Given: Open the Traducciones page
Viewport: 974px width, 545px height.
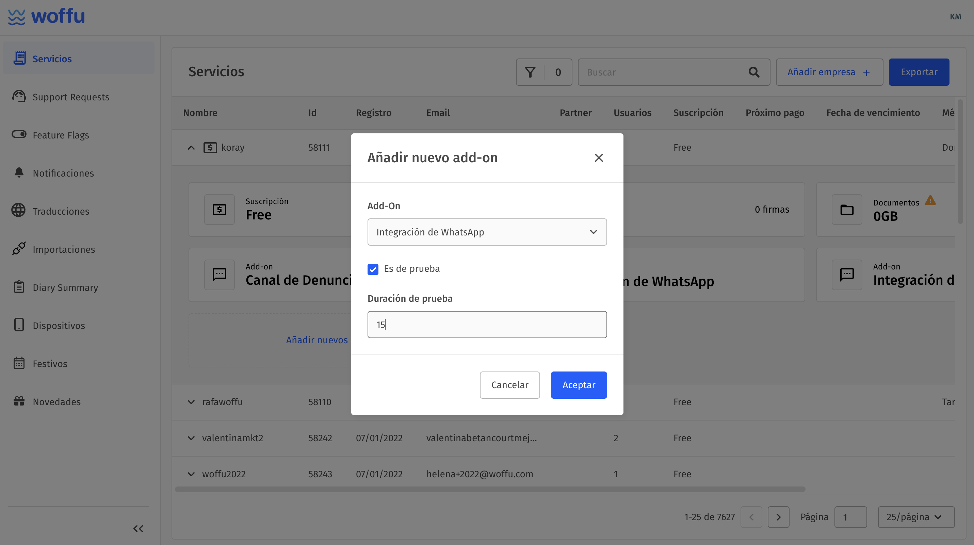Looking at the screenshot, I should click(x=61, y=211).
